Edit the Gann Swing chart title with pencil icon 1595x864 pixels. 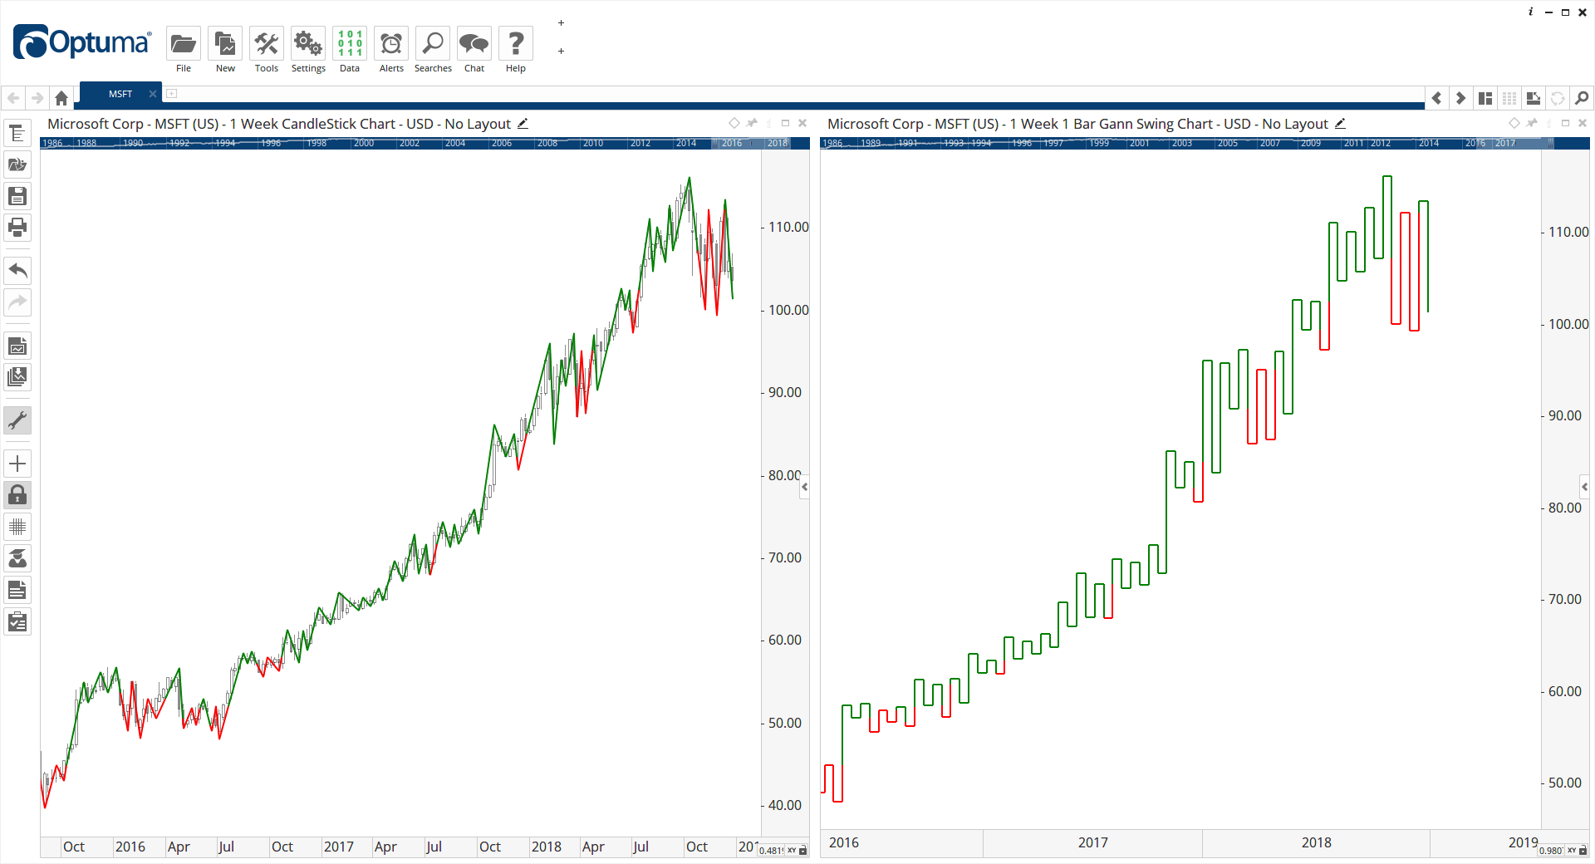pos(1340,124)
